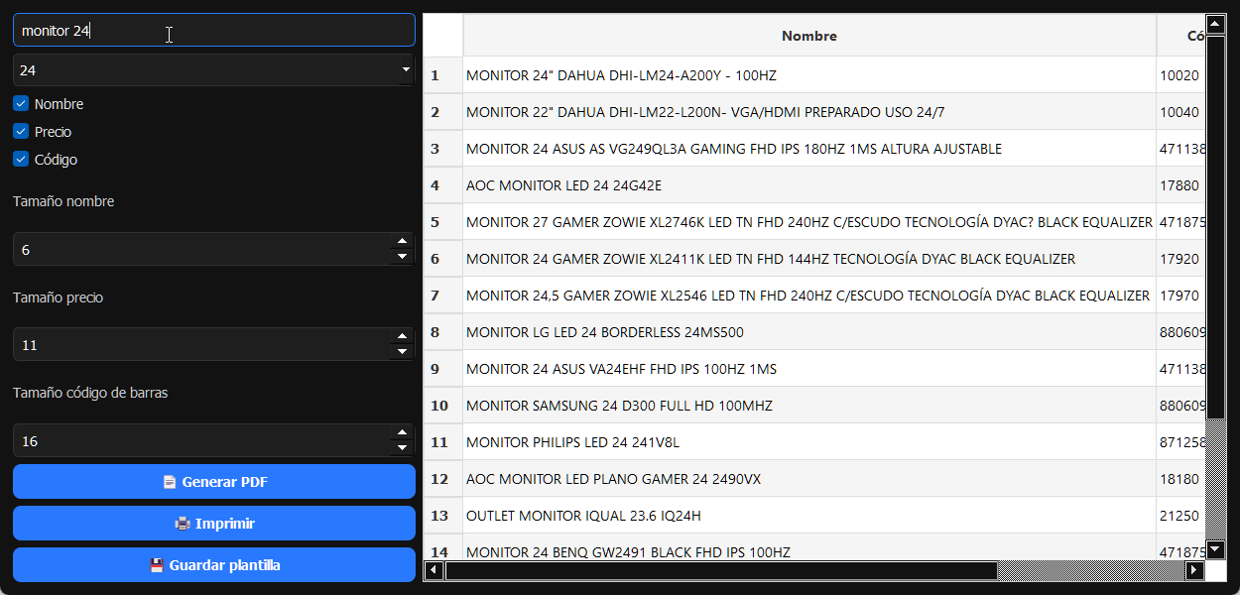Viewport: 1240px width, 595px height.
Task: Select MONITOR 24" DAHUA DHI-LM24-A200Y - 100HZ cell
Action: [809, 75]
